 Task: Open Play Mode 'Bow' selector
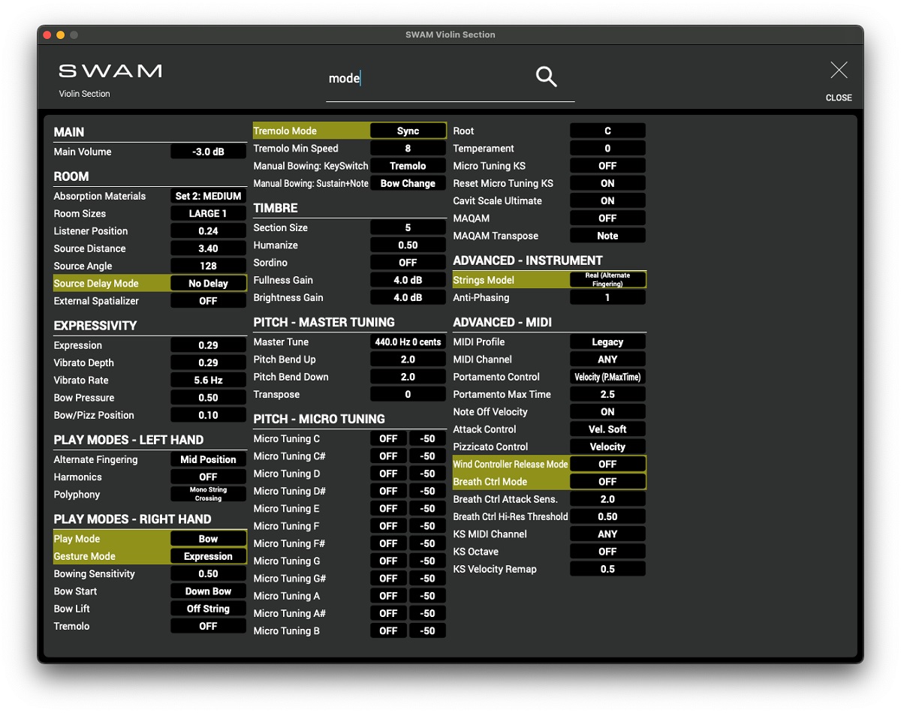208,539
